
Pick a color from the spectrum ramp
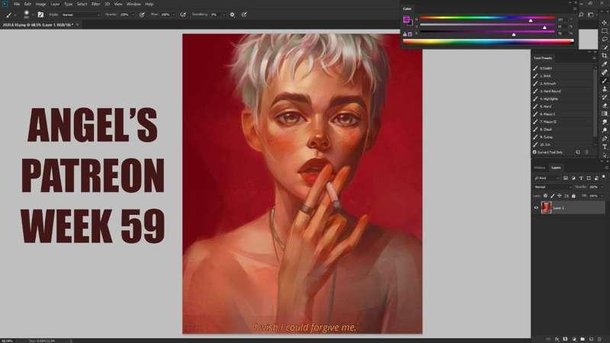488,41
